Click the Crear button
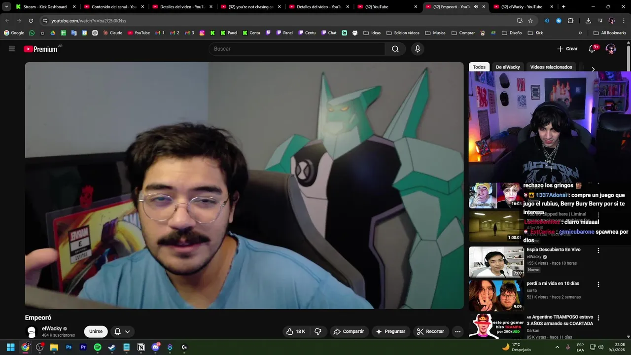The height and width of the screenshot is (355, 631). [x=567, y=49]
